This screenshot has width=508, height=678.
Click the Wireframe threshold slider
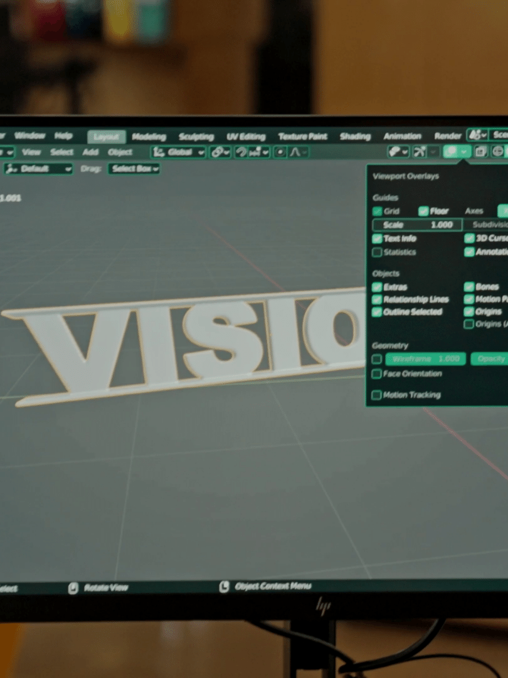click(x=425, y=359)
